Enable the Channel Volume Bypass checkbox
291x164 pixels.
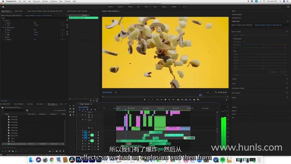pos(35,30)
